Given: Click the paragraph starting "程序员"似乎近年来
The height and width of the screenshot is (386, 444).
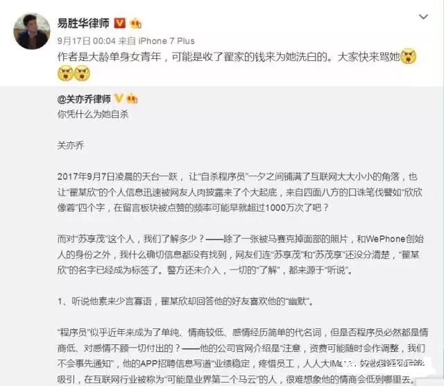Looking at the screenshot, I should [x=242, y=355].
